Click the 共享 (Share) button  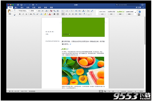pos(138,8)
